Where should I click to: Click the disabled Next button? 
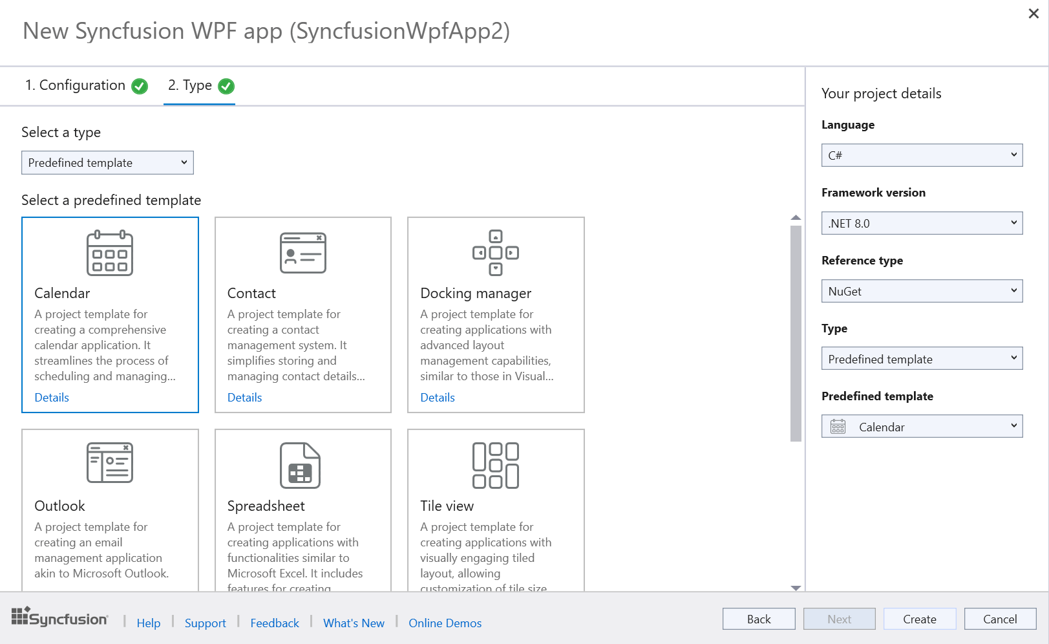pyautogui.click(x=840, y=619)
